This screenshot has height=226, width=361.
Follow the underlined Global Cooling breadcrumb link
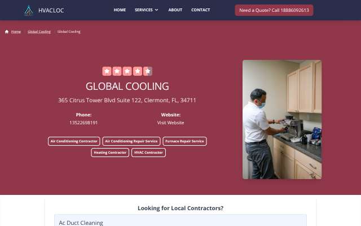(x=39, y=32)
